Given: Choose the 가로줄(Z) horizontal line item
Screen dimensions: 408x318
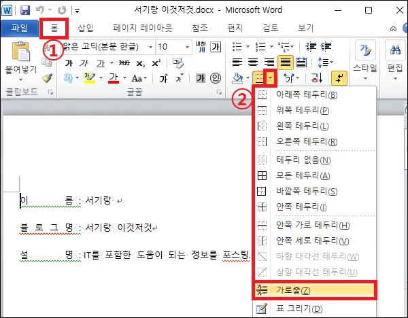Looking at the screenshot, I should point(314,290).
